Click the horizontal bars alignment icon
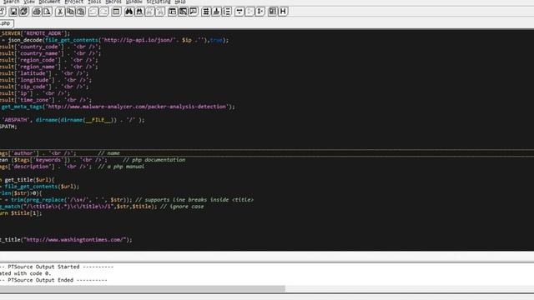This screenshot has height=300, width=534. 206,12
